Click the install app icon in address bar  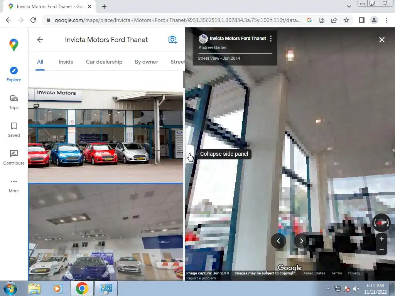click(x=322, y=20)
